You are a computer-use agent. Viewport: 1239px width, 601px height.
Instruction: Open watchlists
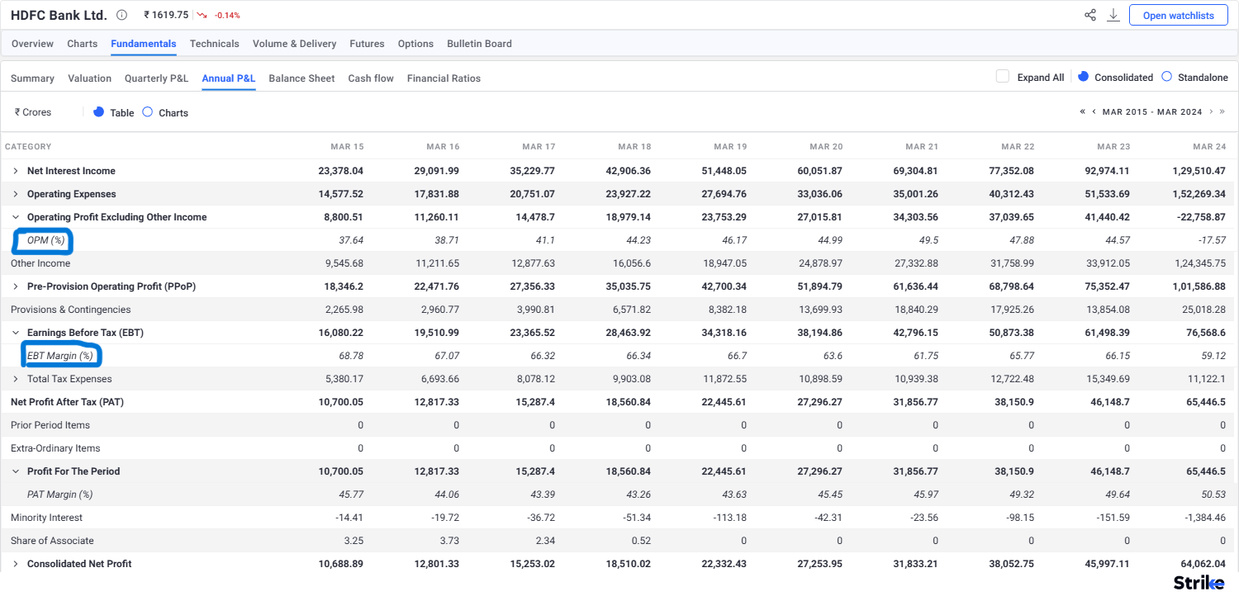(1178, 15)
